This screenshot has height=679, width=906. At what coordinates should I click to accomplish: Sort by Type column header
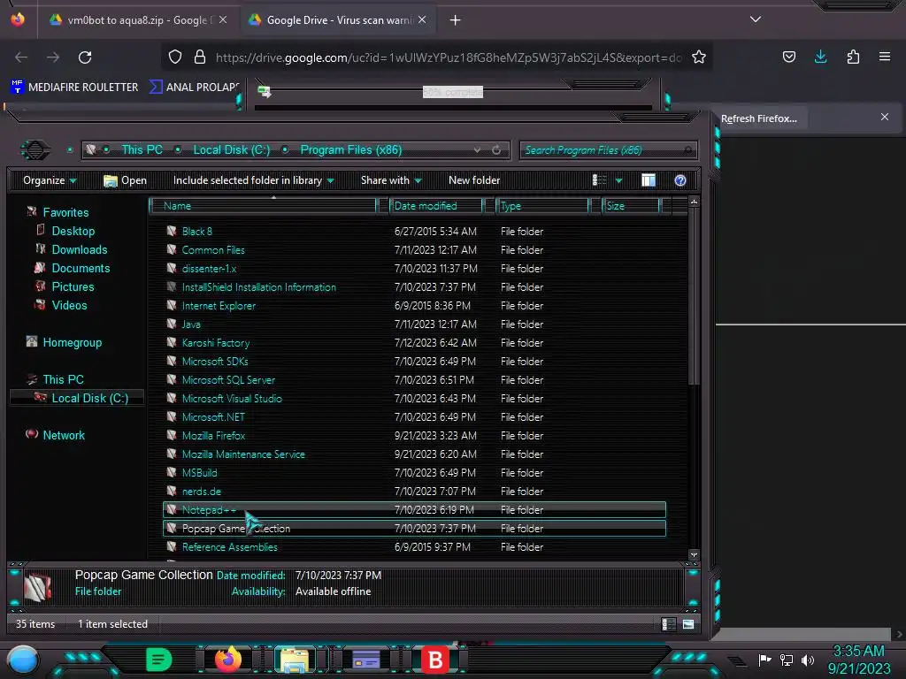coord(542,205)
